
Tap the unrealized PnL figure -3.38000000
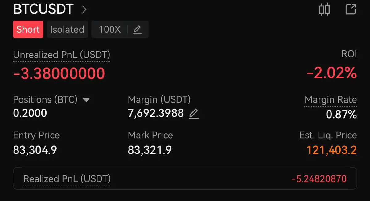(x=59, y=73)
